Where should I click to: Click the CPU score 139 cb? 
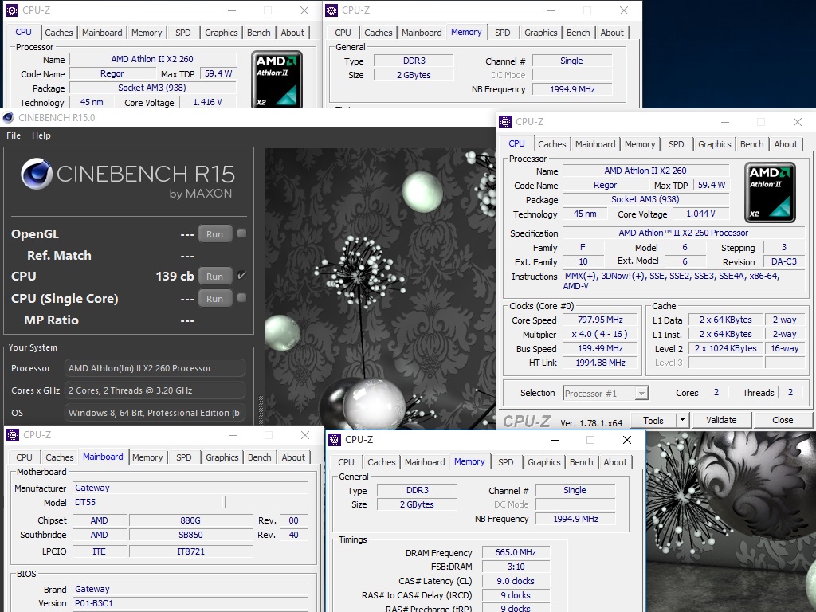(175, 276)
